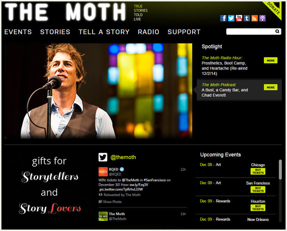Open The Moth's Facebook page icon
The width and height of the screenshot is (287, 231).
coord(223,19)
